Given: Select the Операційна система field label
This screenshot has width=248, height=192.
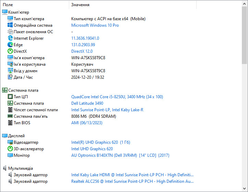Looking at the screenshot, I should coord(33,25).
